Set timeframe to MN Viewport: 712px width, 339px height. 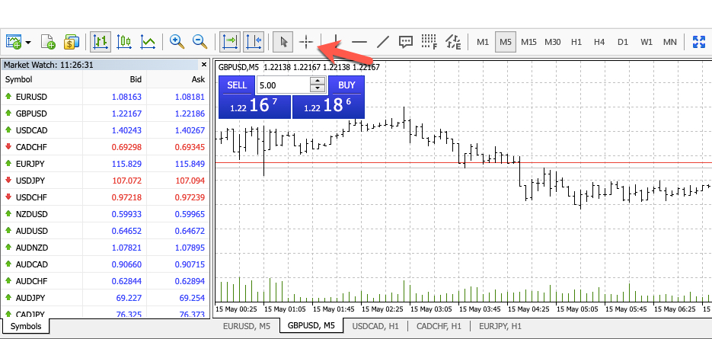coord(670,42)
